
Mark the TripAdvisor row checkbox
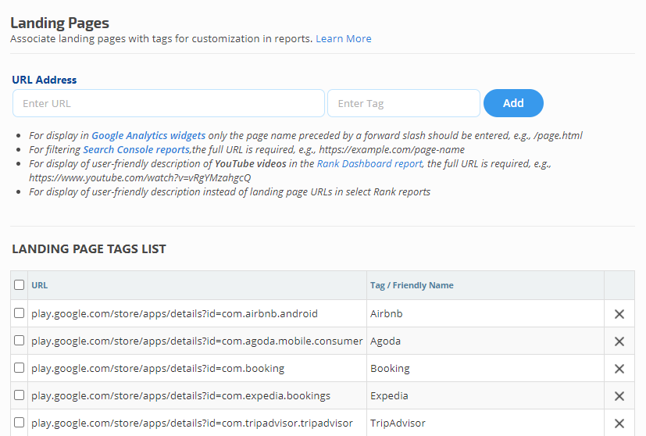tap(20, 423)
